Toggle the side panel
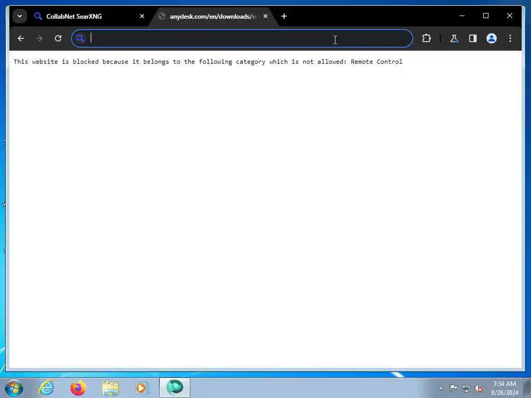This screenshot has width=531, height=398. 473,38
